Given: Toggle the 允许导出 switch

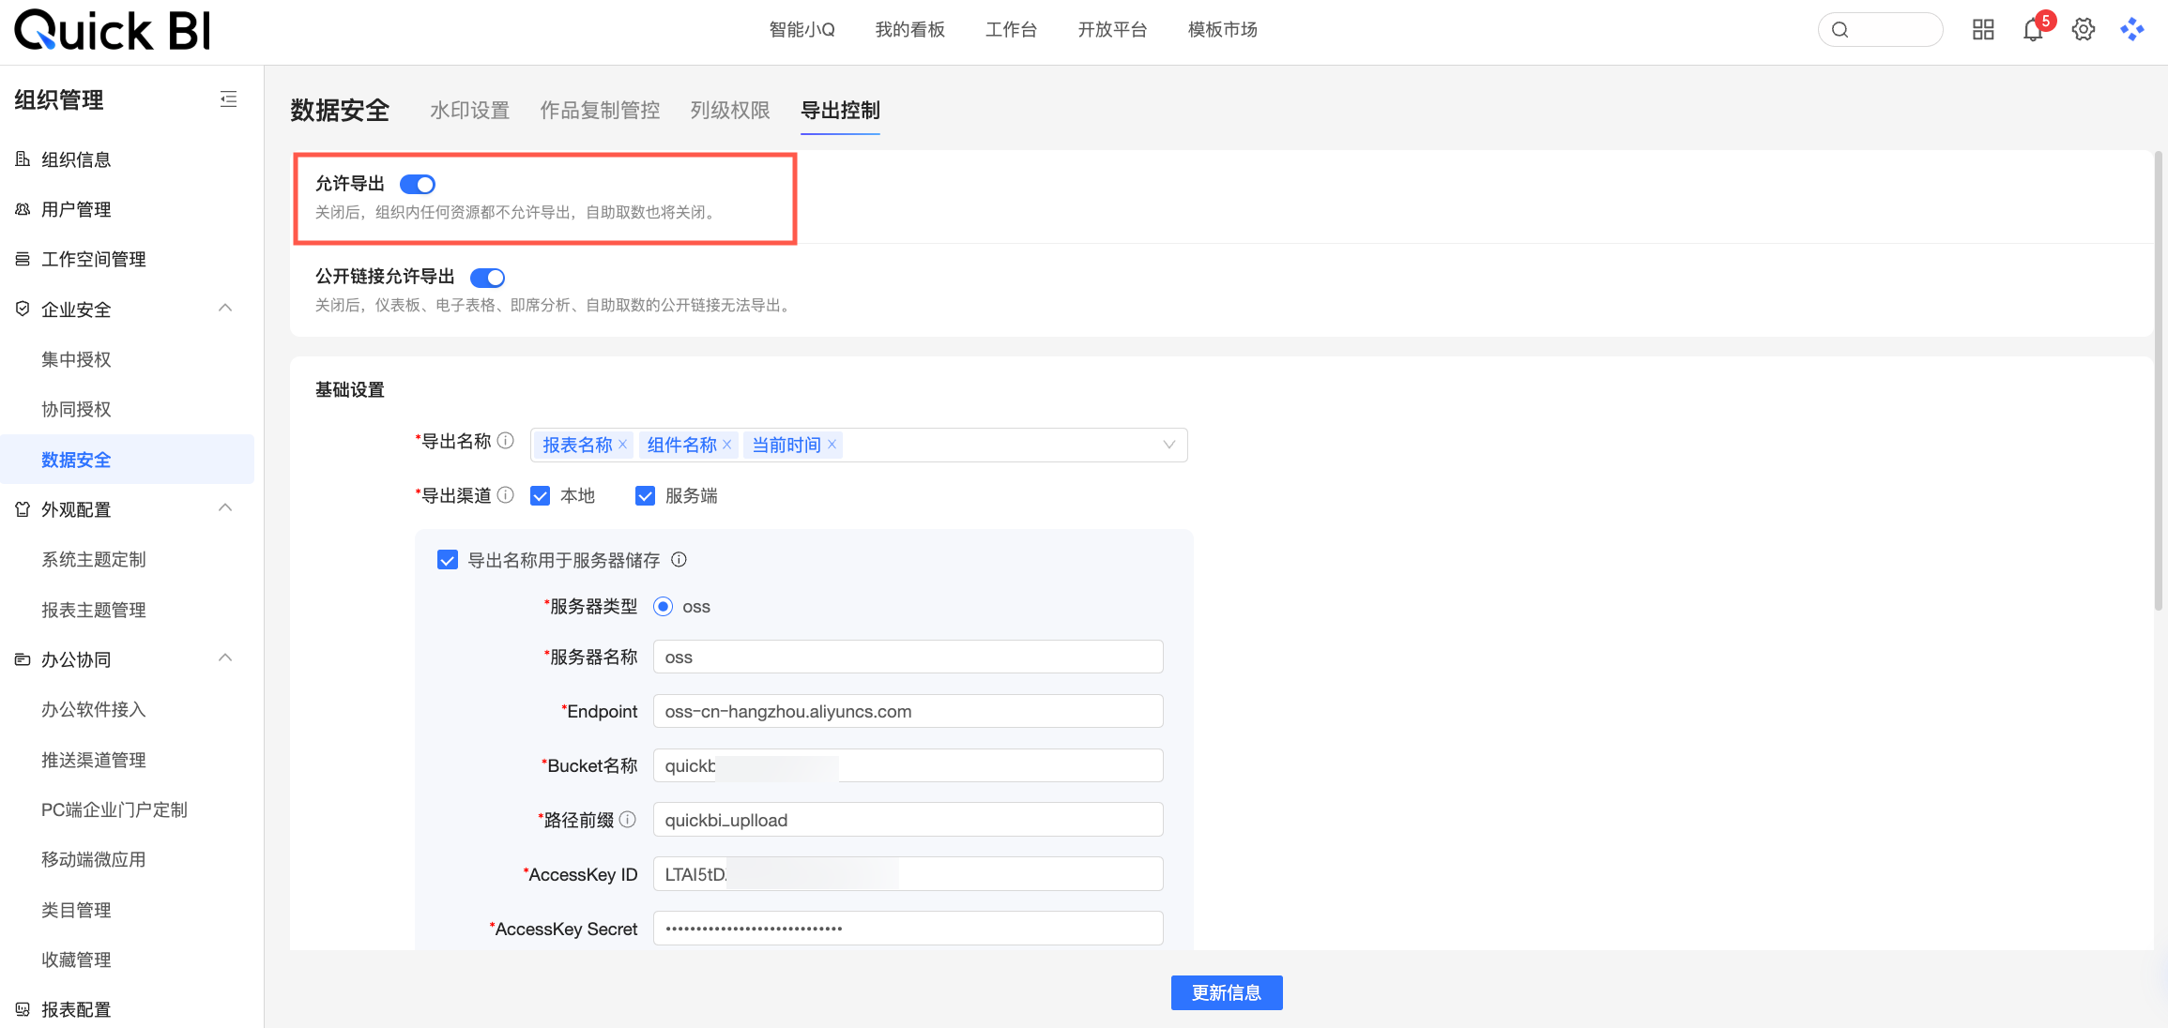Looking at the screenshot, I should (x=418, y=184).
